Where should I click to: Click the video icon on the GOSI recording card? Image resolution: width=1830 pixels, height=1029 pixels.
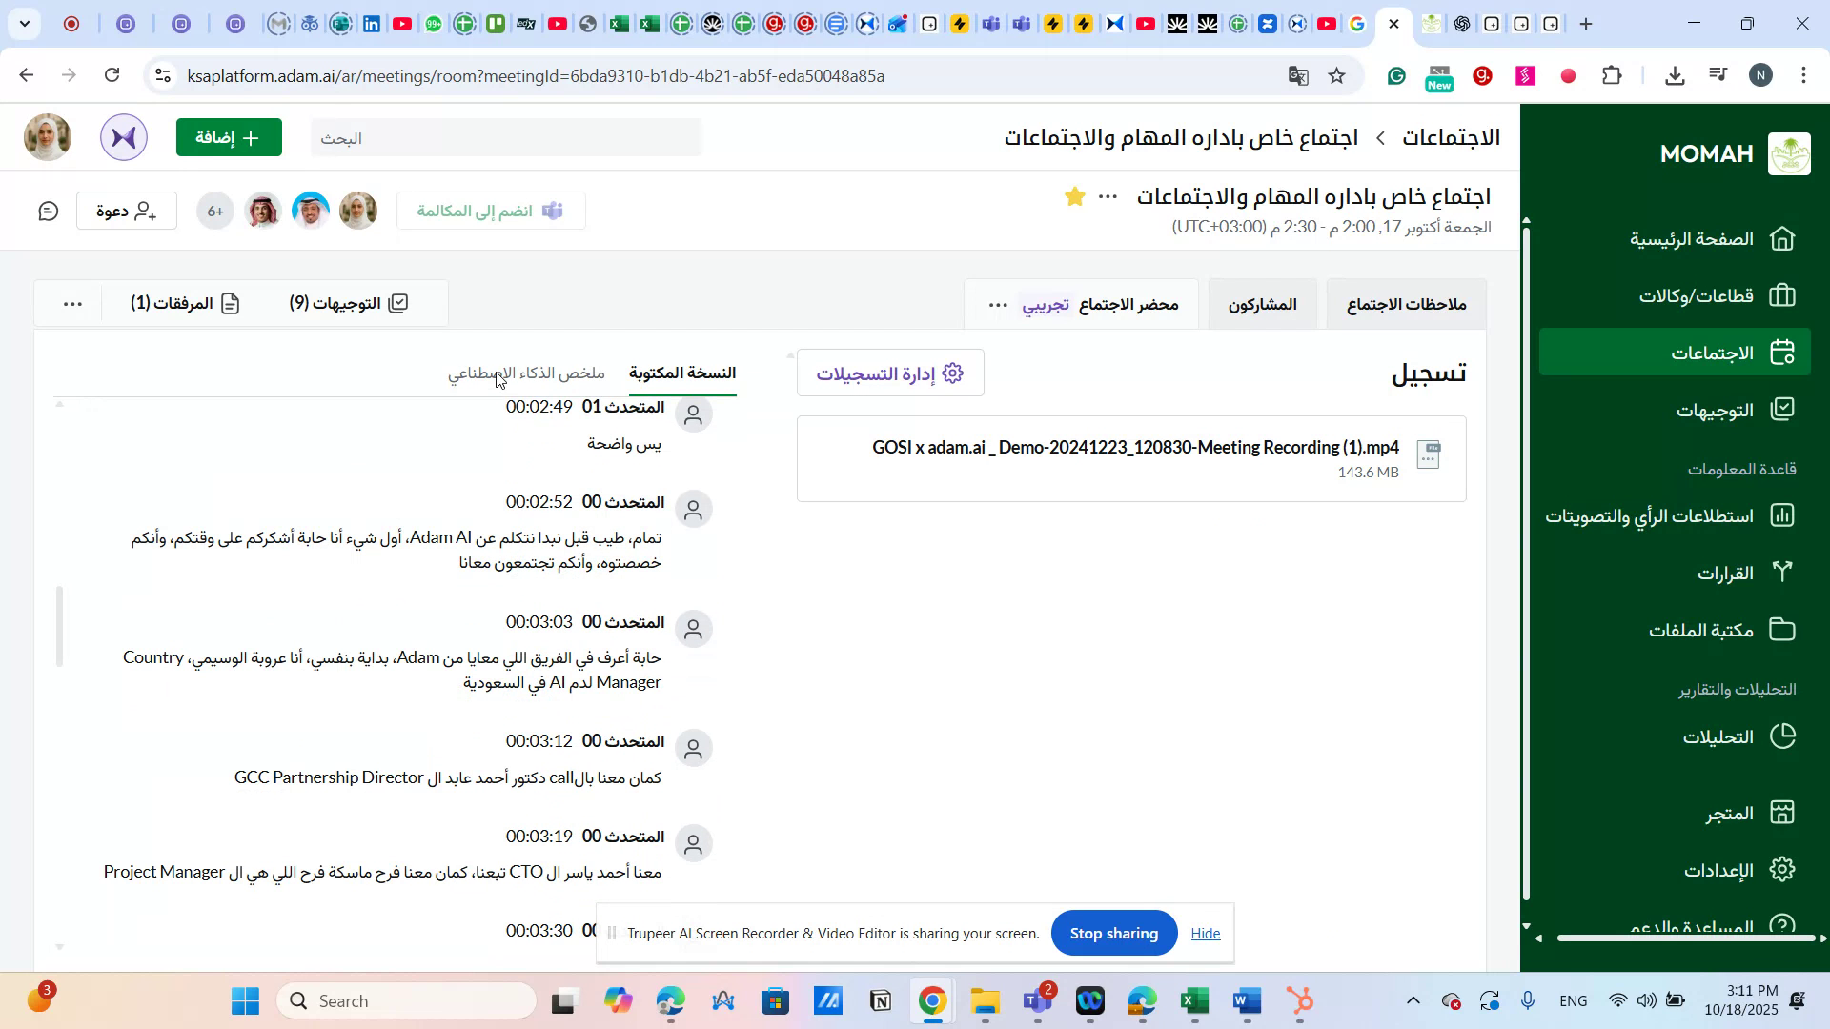click(x=1429, y=454)
